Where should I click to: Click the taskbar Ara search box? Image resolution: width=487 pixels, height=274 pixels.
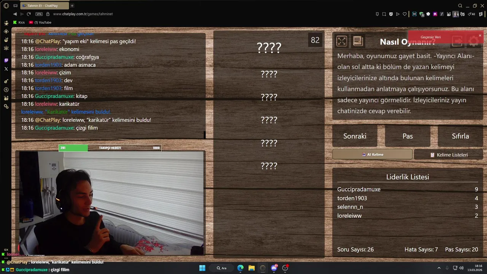pyautogui.click(x=221, y=268)
